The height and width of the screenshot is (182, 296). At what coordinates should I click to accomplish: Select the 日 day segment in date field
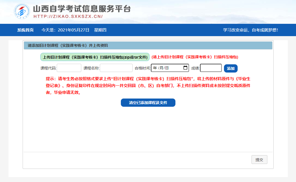coord(167,68)
